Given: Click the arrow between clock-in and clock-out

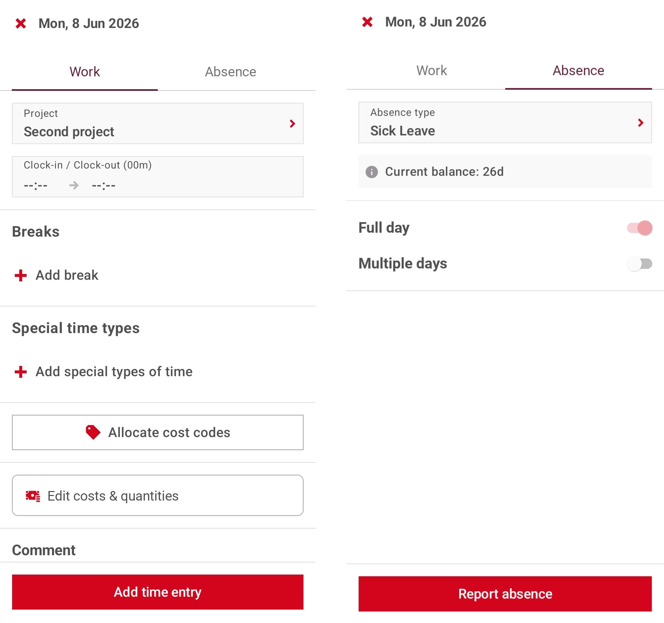Looking at the screenshot, I should coord(74,185).
